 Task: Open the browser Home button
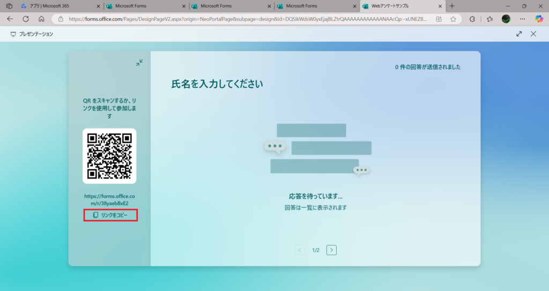[x=41, y=19]
